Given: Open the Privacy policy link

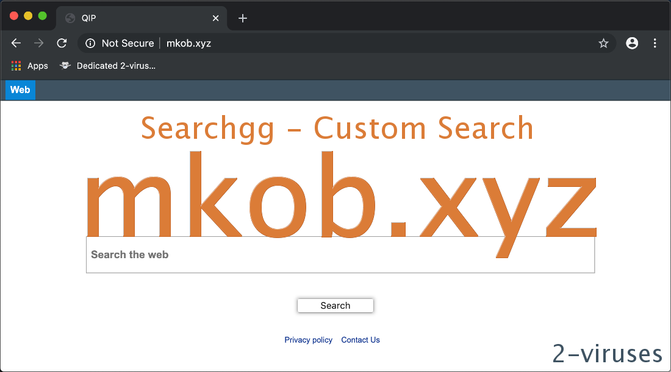Looking at the screenshot, I should 309,340.
